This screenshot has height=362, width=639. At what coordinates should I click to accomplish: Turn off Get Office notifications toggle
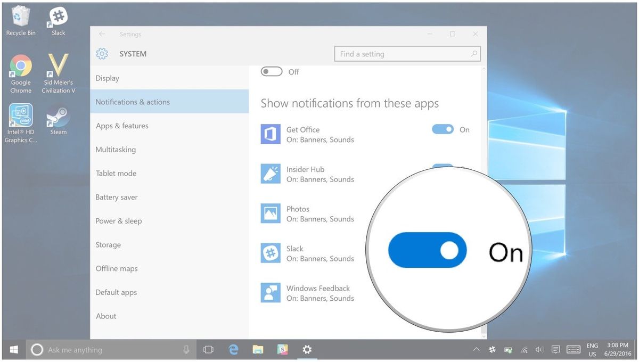pos(443,129)
